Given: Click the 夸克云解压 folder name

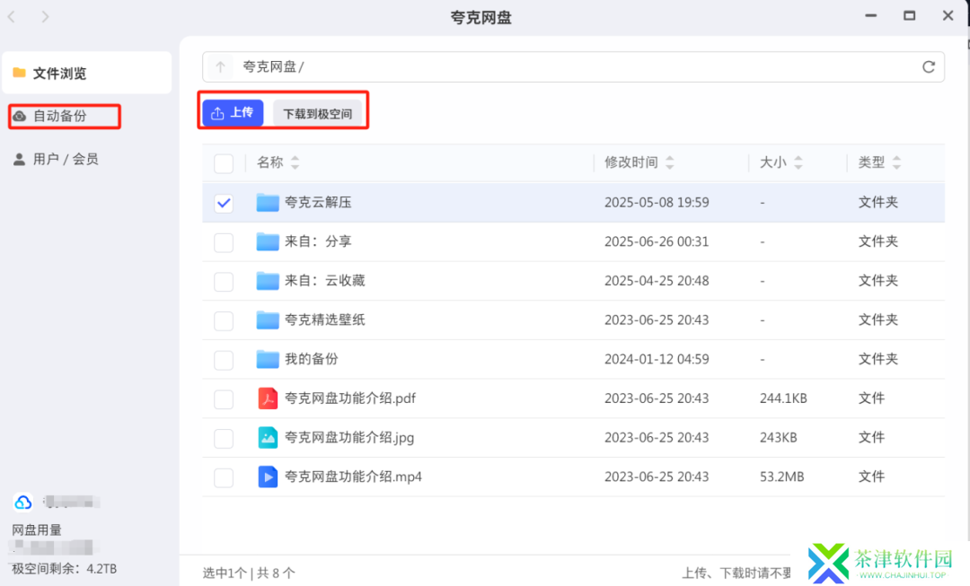Looking at the screenshot, I should coord(318,202).
